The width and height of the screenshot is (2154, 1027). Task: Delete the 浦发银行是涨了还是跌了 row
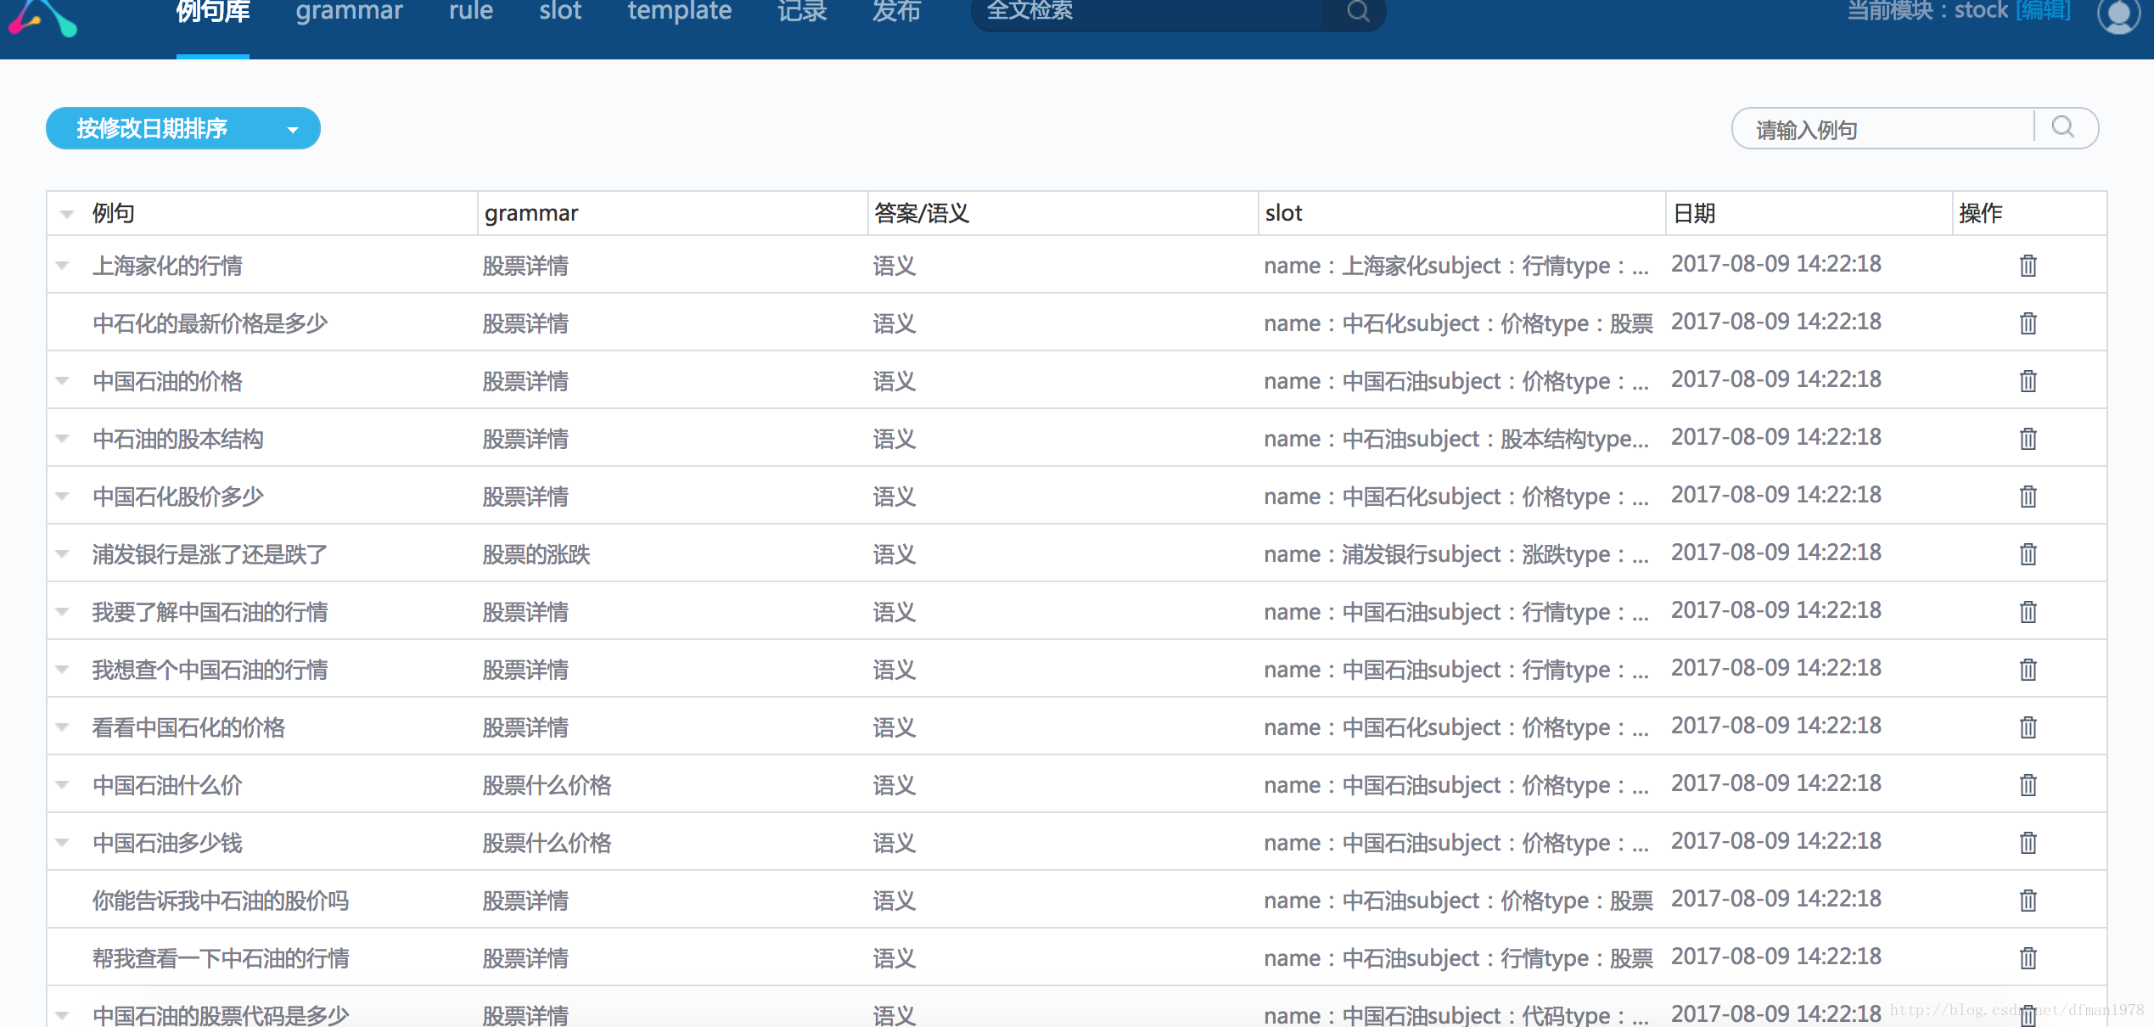point(2028,554)
